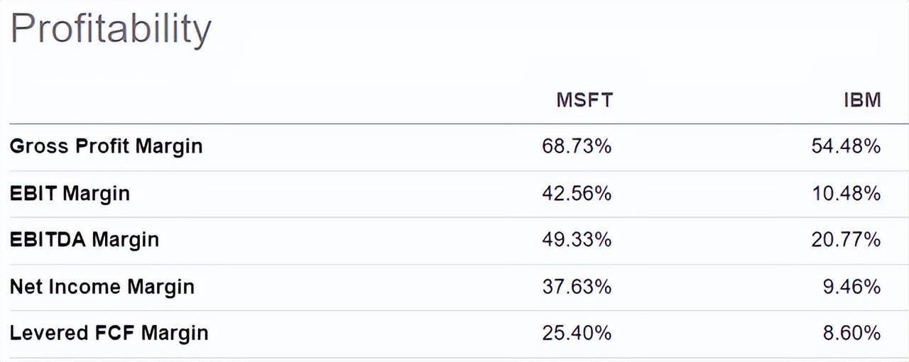Click IBM EBIT margin value 10.48%
909x362 pixels.
pyautogui.click(x=846, y=193)
